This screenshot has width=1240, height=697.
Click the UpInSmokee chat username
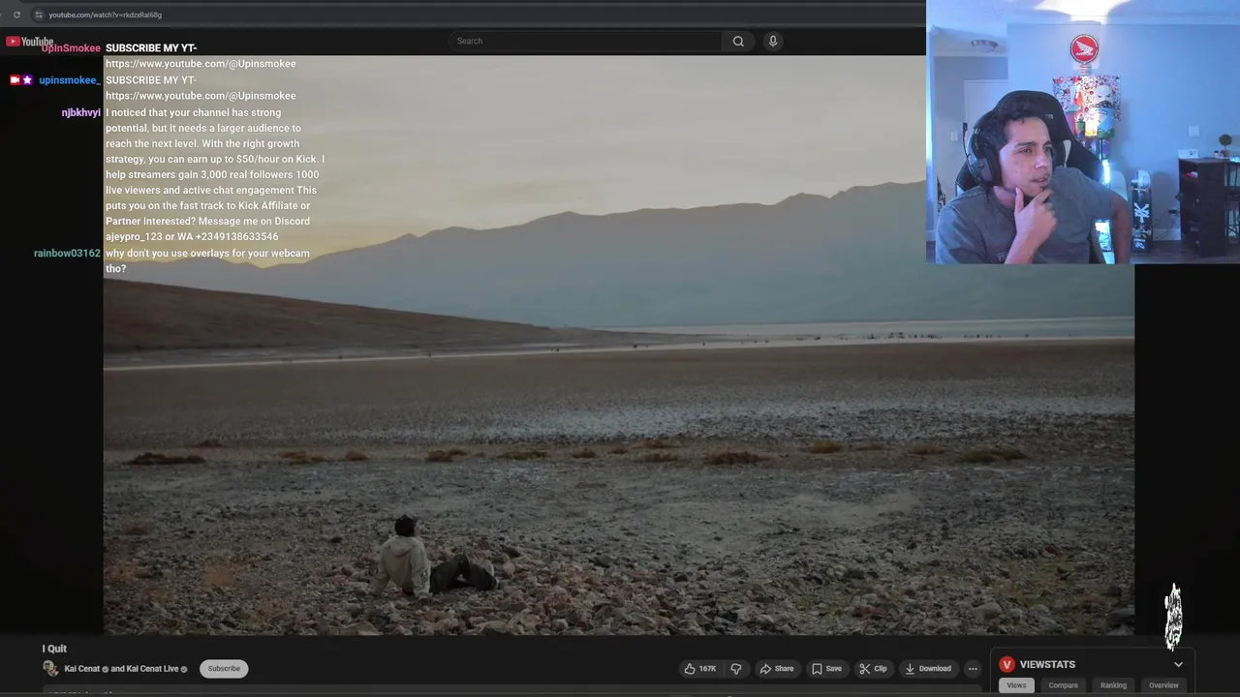71,48
